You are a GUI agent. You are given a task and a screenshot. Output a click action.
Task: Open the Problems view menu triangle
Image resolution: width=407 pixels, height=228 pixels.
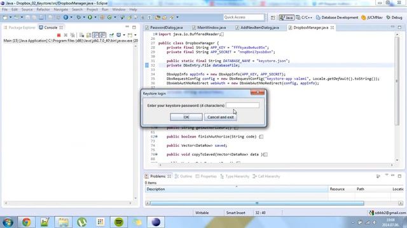pyautogui.click(x=387, y=175)
